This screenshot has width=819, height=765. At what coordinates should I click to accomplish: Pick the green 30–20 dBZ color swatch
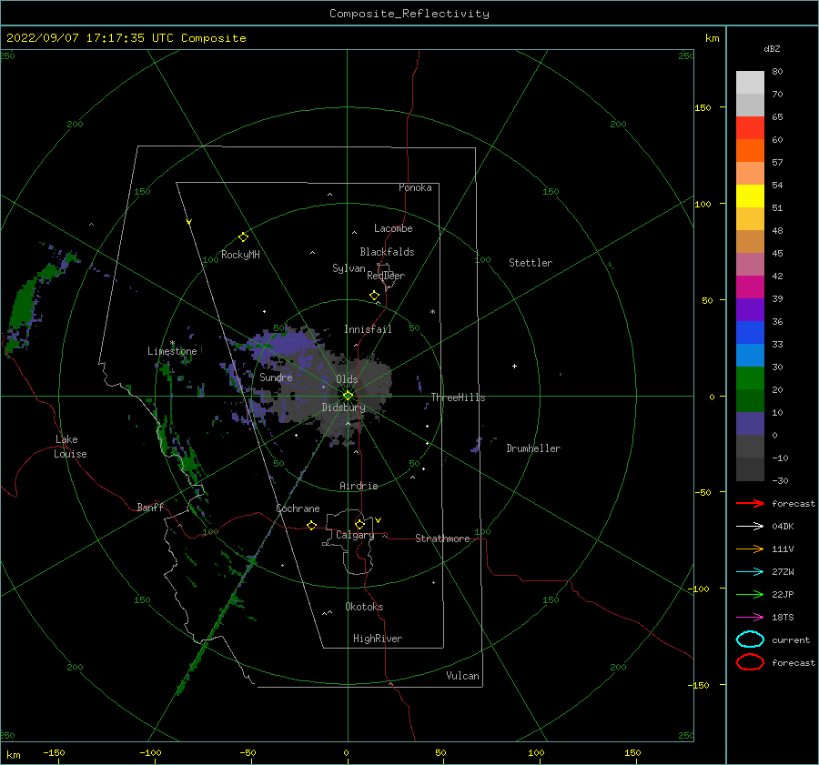tap(750, 378)
